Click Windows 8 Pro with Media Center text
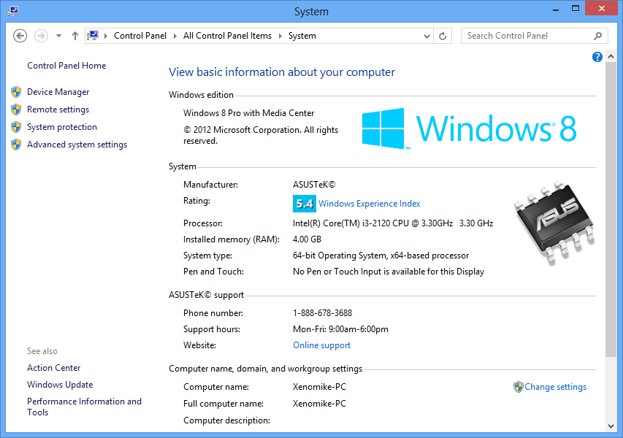This screenshot has width=623, height=438. (249, 112)
